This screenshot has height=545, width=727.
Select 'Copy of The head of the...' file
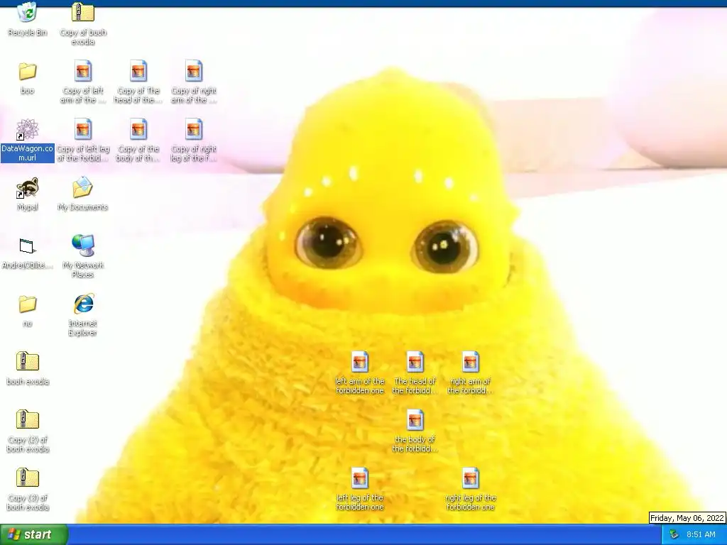pyautogui.click(x=138, y=71)
